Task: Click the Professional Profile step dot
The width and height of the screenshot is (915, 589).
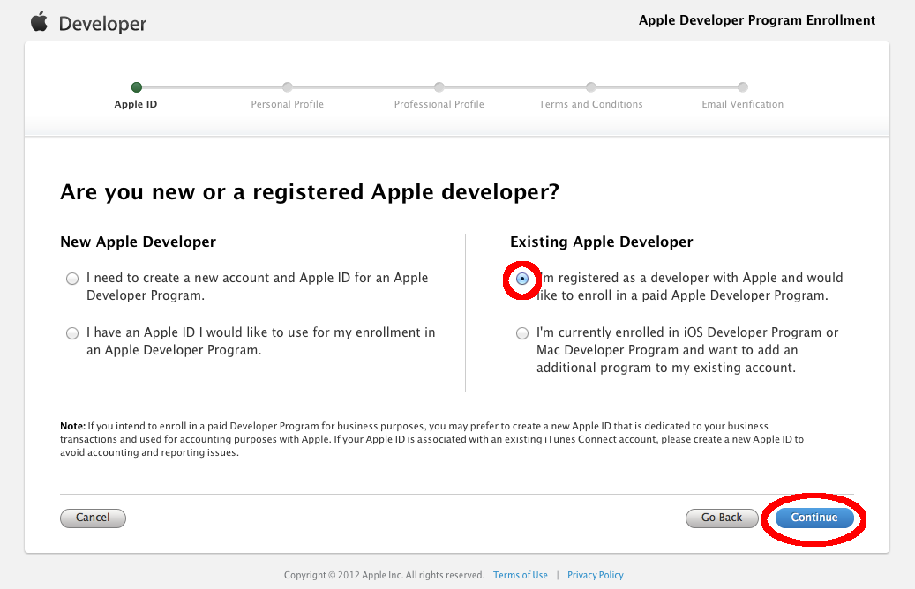Action: click(439, 87)
